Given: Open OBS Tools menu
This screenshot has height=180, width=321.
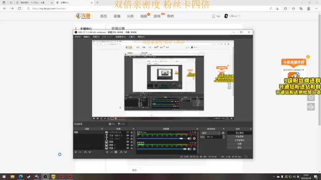Looking at the screenshot, I should tap(132, 37).
